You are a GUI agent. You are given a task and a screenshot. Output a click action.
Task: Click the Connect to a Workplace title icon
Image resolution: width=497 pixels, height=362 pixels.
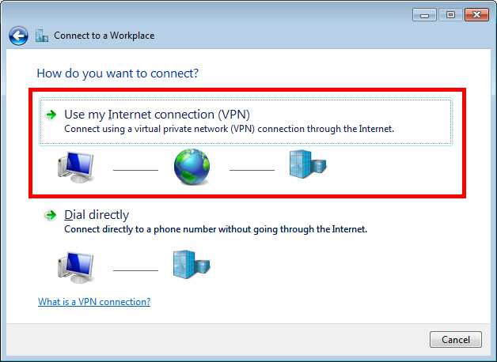point(42,36)
